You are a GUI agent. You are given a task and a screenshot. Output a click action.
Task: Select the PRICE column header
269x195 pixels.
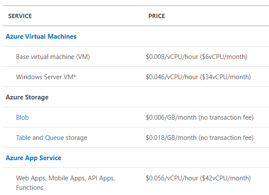tap(156, 16)
